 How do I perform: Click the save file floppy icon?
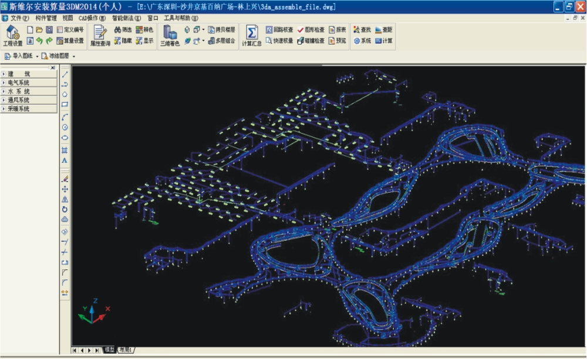49,29
